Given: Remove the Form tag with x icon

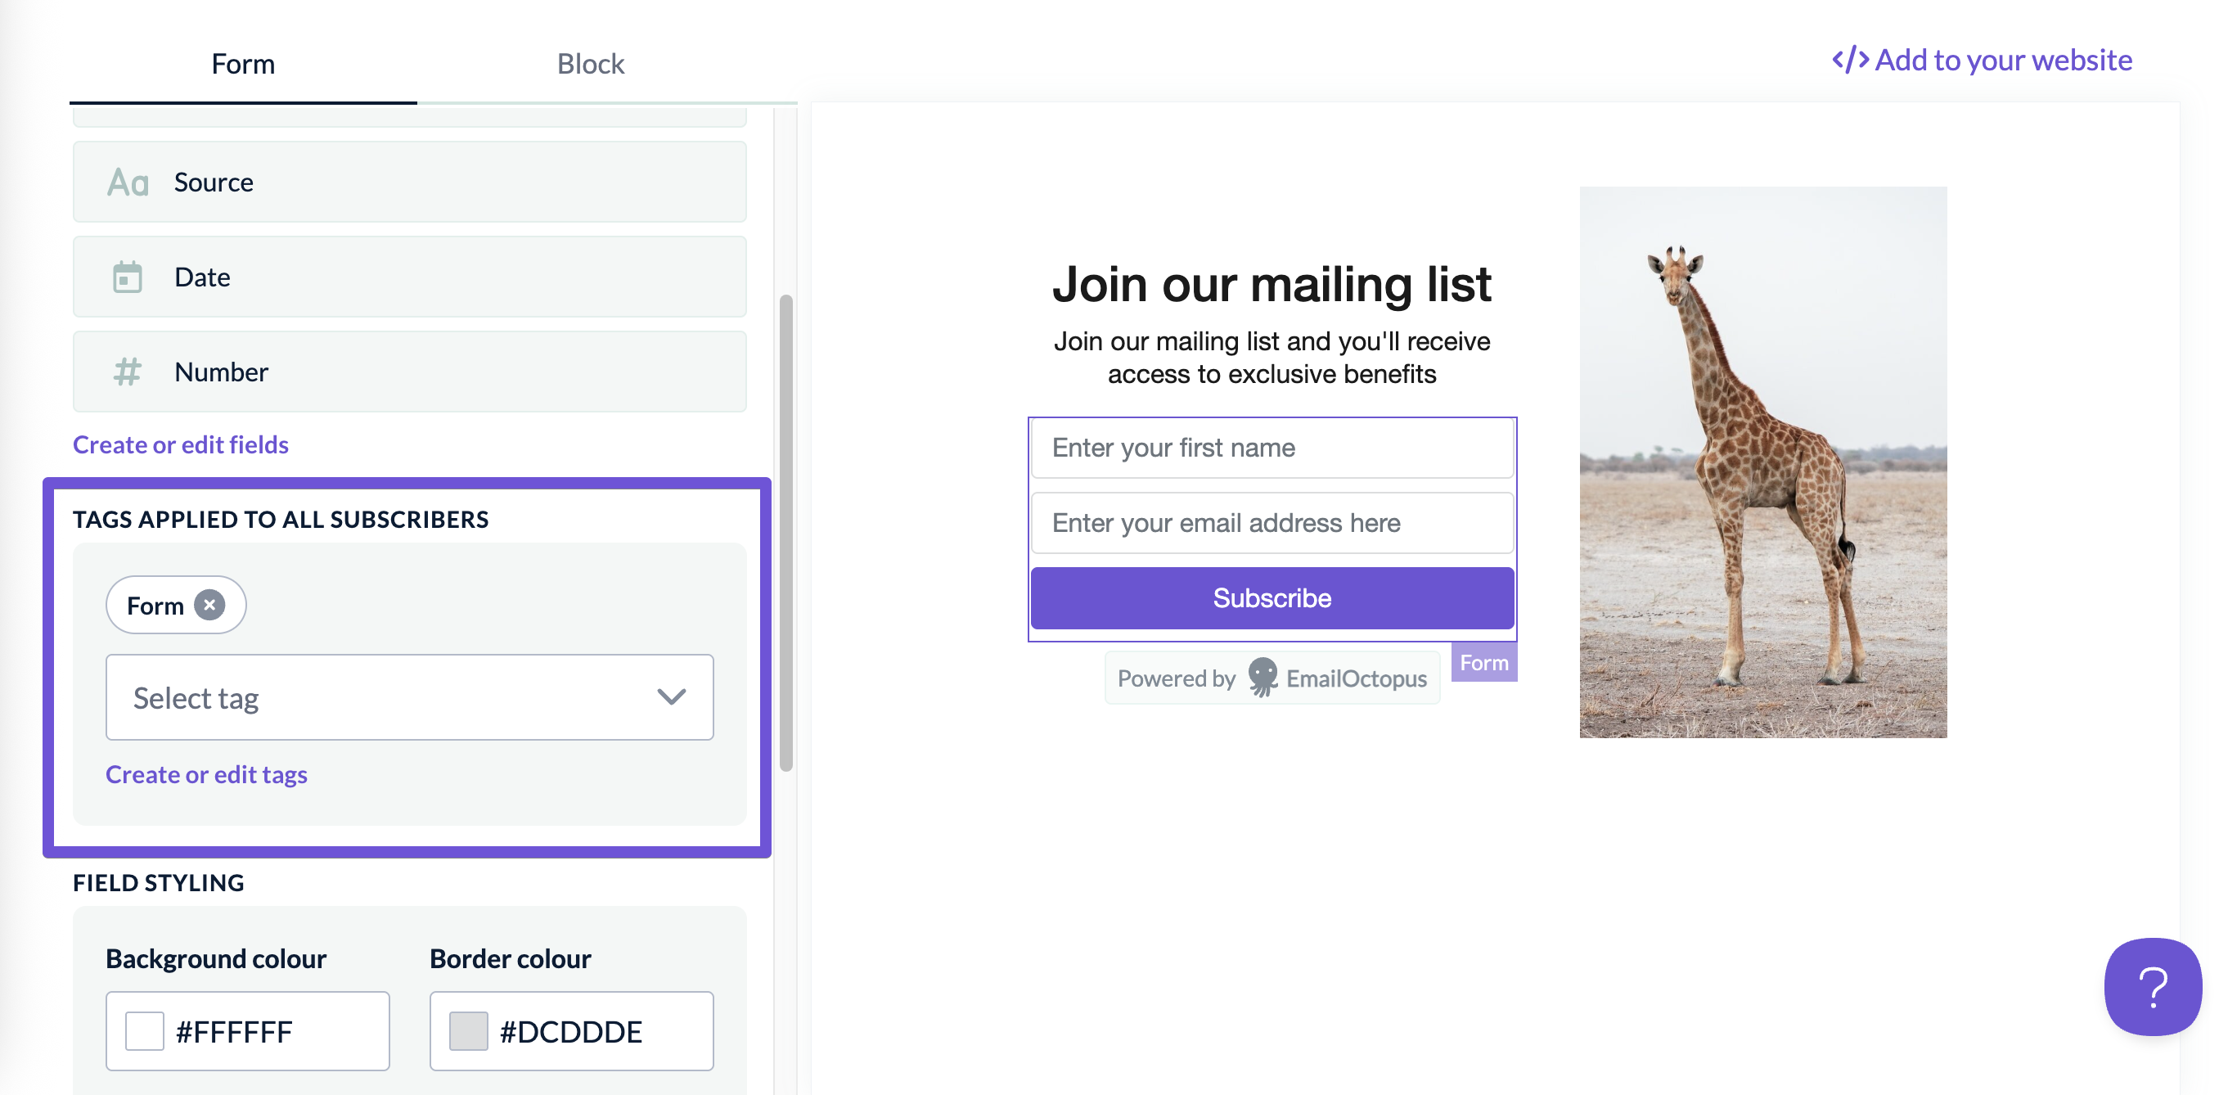Looking at the screenshot, I should point(209,604).
